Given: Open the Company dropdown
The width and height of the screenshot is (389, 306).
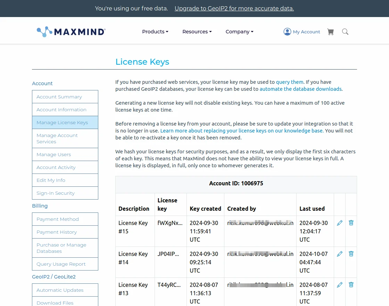Looking at the screenshot, I should coord(239,32).
